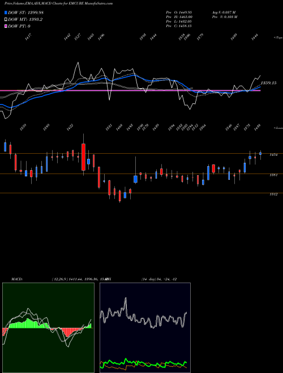Click the previous volume 'Pre V: 0.103 M'
This screenshot has width=283, height=373.
tap(224, 16)
